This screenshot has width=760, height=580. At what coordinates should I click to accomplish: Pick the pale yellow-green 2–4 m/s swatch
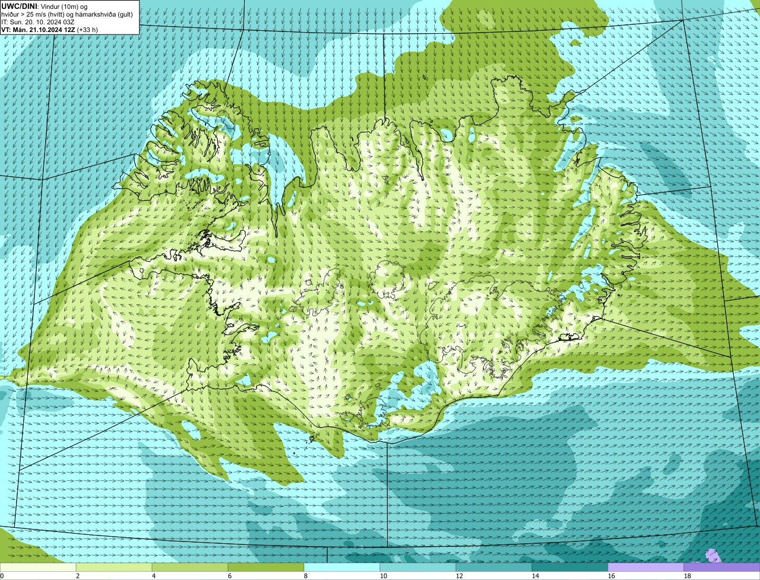coord(114,567)
